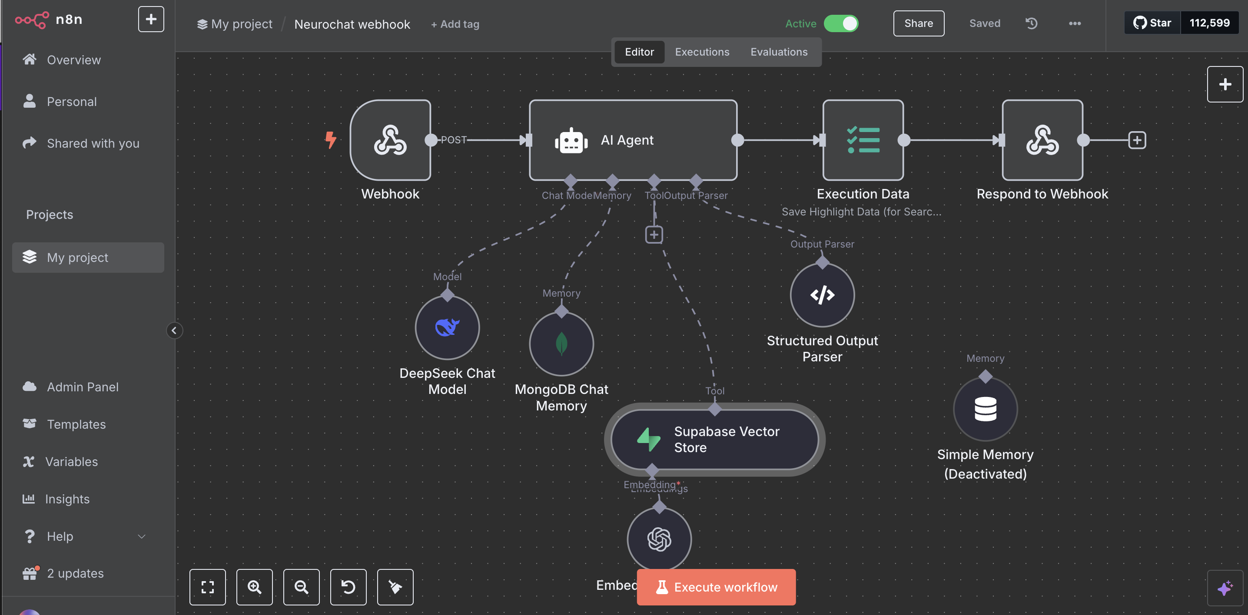
Task: Click the fit-to-view canvas icon
Action: 207,586
